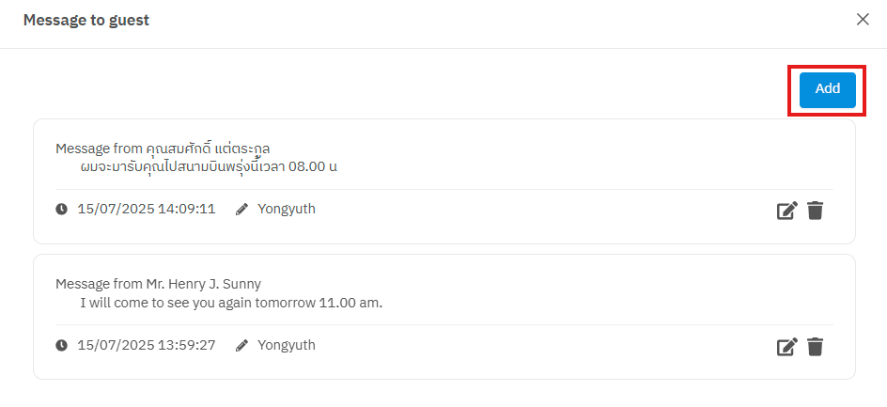Click the "Message to guest" dialog title

(x=86, y=20)
